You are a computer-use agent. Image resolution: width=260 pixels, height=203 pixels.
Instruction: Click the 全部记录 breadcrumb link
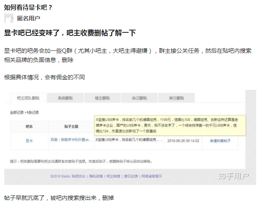(17, 112)
